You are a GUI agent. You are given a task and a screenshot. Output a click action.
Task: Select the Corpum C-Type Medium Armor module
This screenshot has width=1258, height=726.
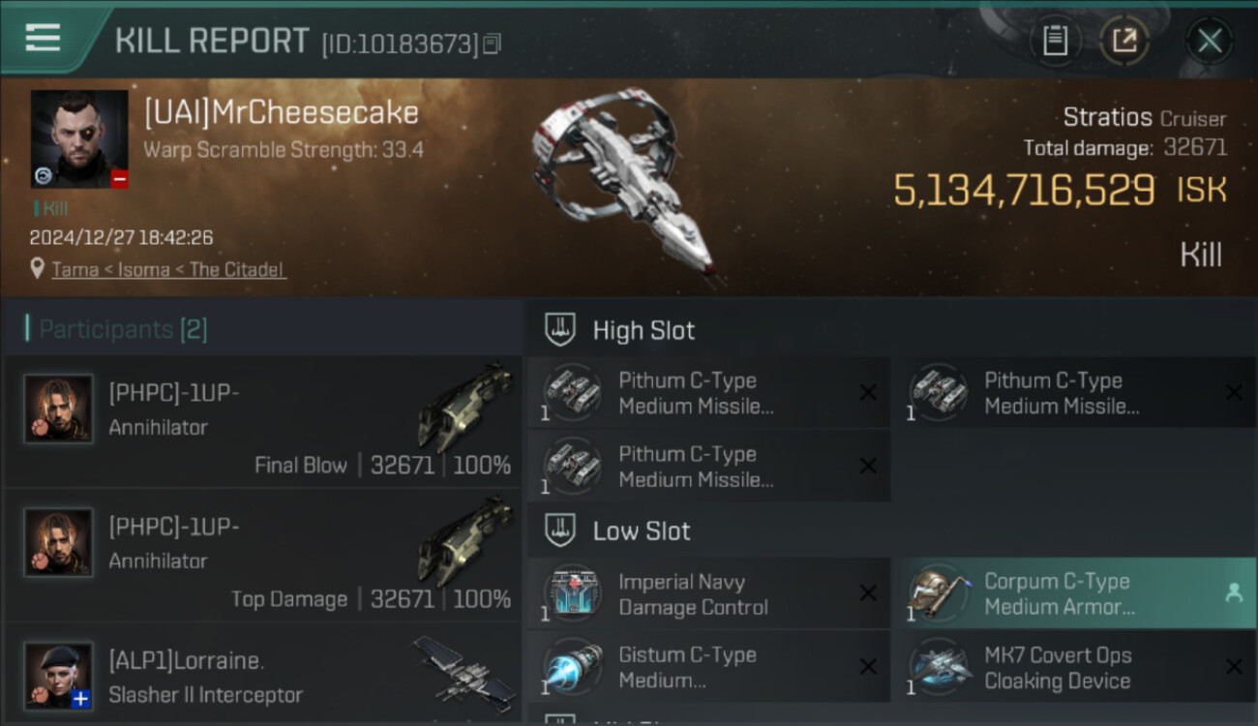(x=1074, y=594)
